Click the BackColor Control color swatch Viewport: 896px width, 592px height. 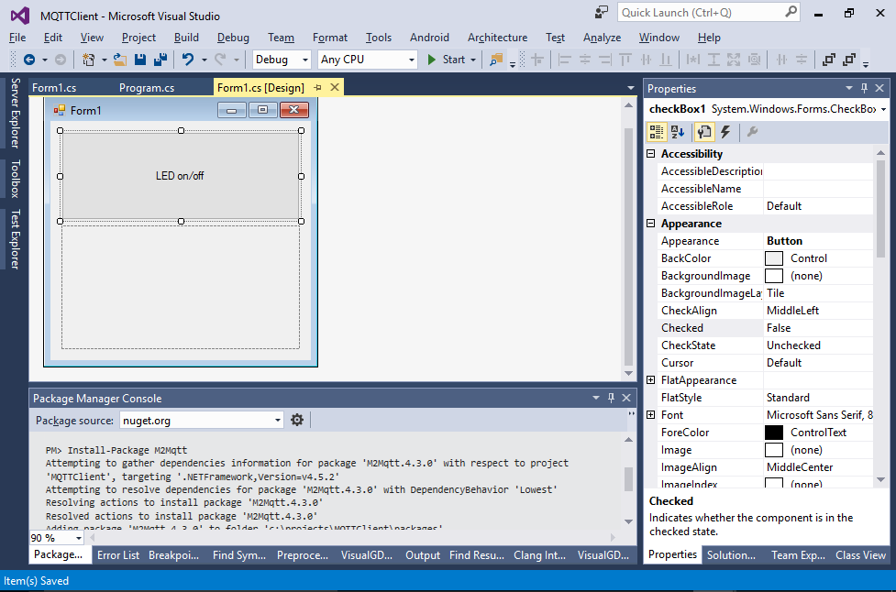click(x=774, y=258)
